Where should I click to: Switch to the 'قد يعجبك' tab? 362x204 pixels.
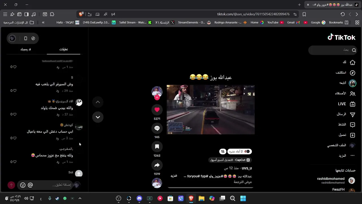(26, 49)
